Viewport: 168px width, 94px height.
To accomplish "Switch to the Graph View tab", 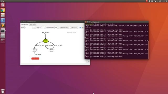I will (25, 25).
